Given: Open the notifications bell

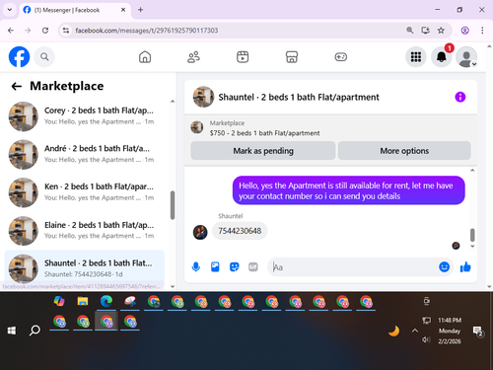Looking at the screenshot, I should click(442, 57).
